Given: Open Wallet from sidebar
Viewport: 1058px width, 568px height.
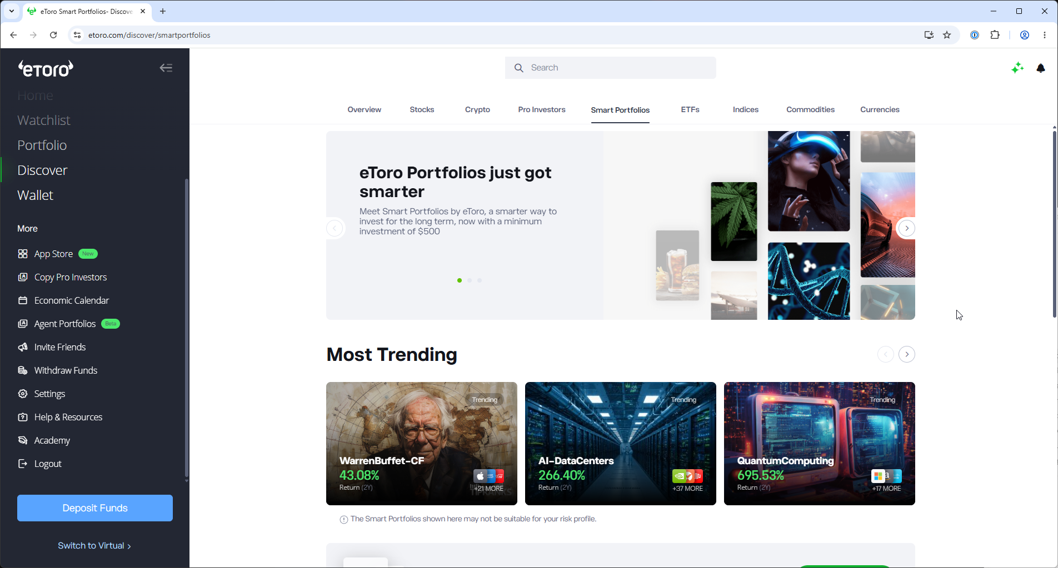Looking at the screenshot, I should [35, 195].
